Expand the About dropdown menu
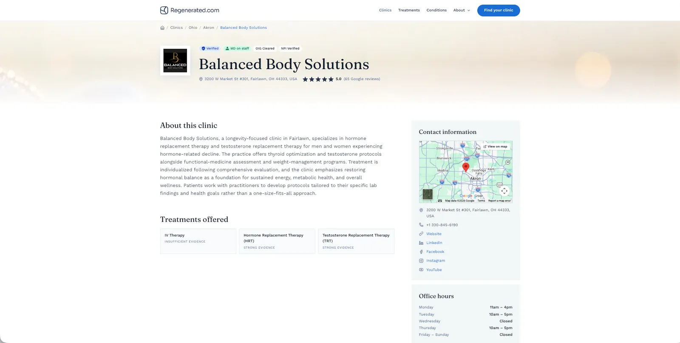 tap(462, 10)
